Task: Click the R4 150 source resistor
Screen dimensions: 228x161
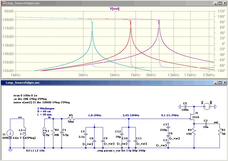Action: coord(194,131)
